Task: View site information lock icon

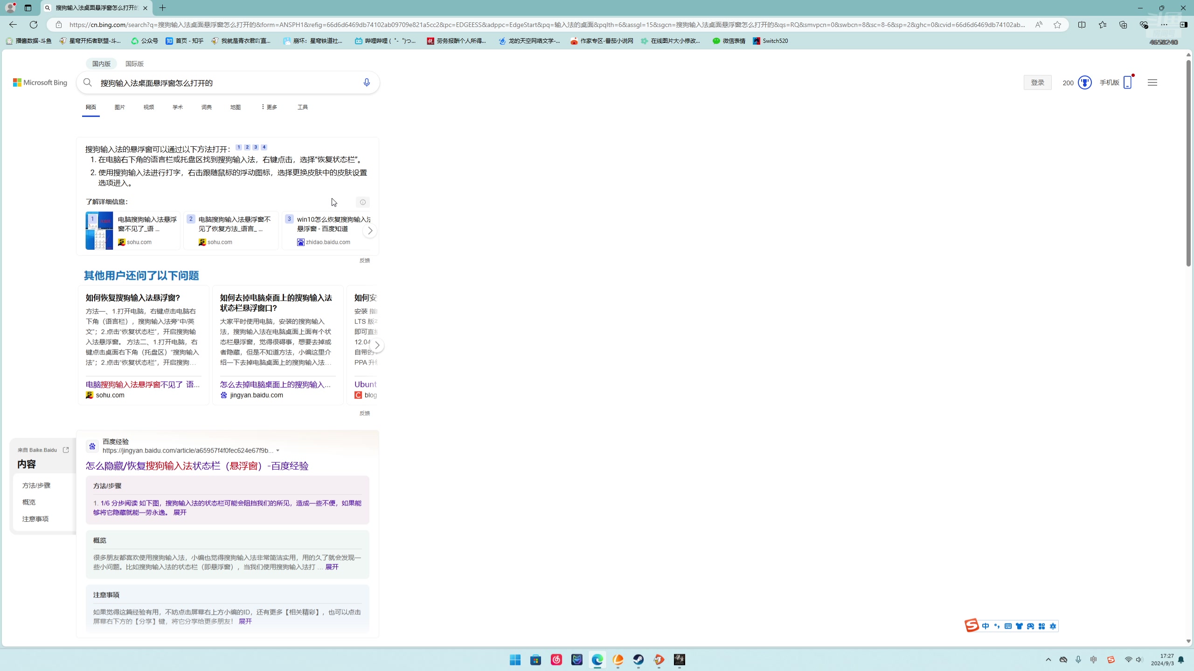Action: pos(59,25)
